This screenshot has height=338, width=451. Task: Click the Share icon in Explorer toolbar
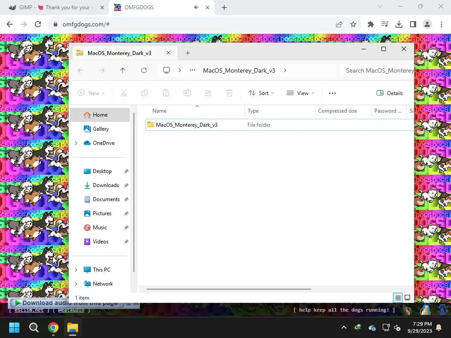[x=208, y=93]
